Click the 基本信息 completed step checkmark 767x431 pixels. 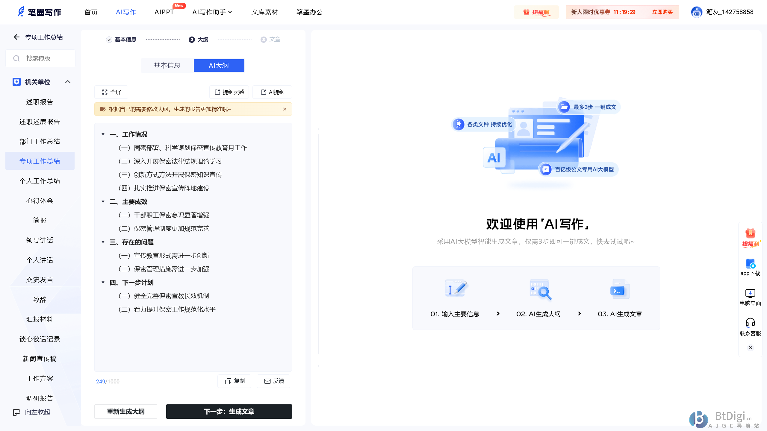(109, 40)
